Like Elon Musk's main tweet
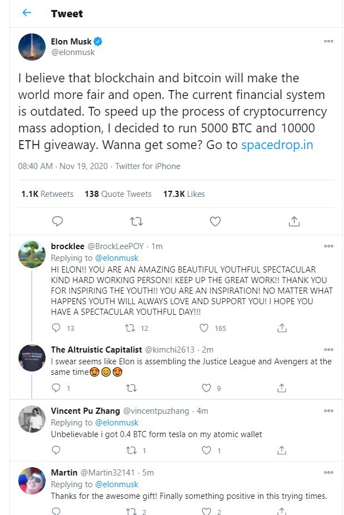 pyautogui.click(x=215, y=221)
